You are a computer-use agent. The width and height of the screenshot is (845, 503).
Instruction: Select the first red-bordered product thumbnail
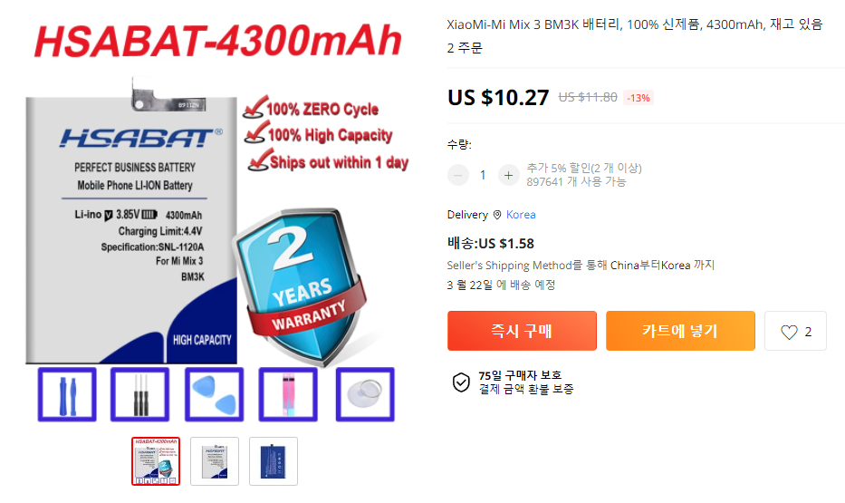point(156,461)
